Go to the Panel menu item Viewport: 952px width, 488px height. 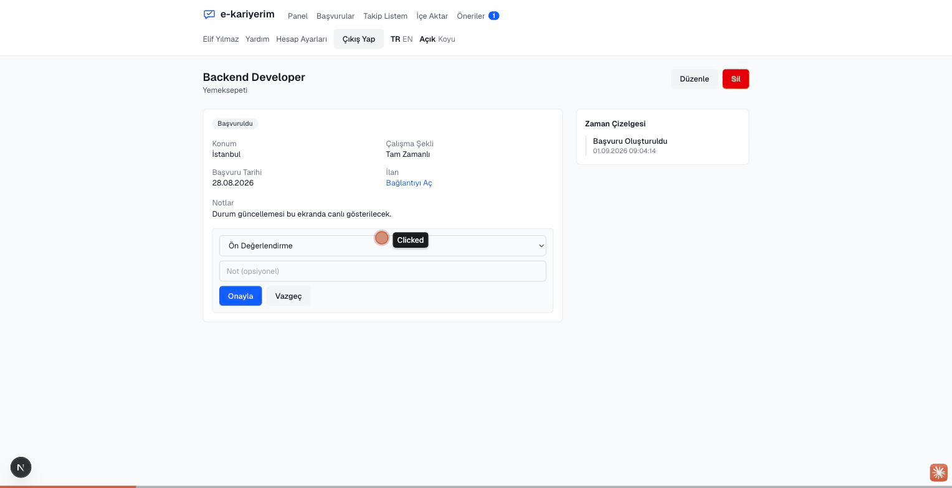pos(298,16)
